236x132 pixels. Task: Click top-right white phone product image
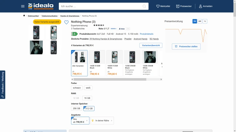(x=54, y=33)
